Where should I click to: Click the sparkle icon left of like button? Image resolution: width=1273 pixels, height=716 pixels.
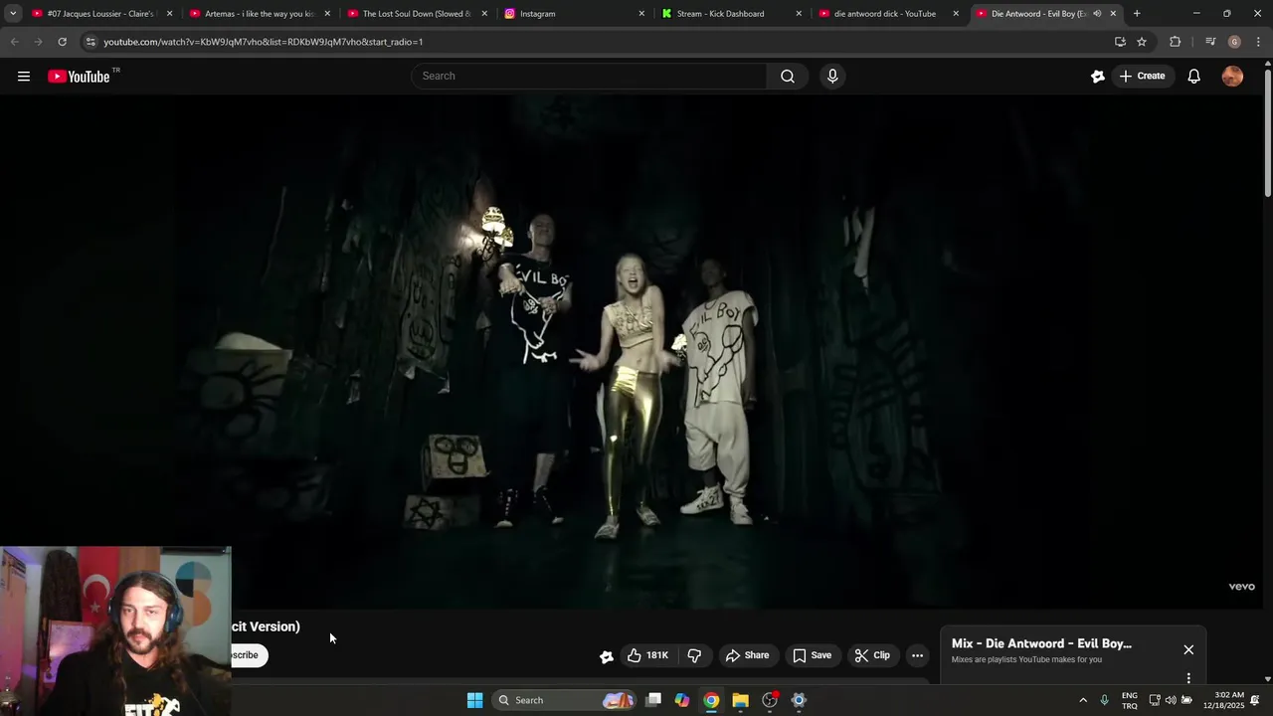click(x=607, y=656)
